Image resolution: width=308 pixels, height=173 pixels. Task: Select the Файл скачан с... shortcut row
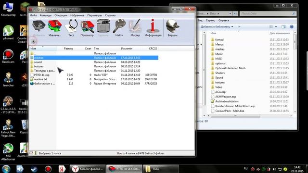tap(94, 84)
